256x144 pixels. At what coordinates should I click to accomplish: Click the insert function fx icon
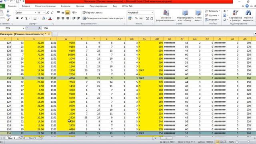pyautogui.click(x=39, y=28)
